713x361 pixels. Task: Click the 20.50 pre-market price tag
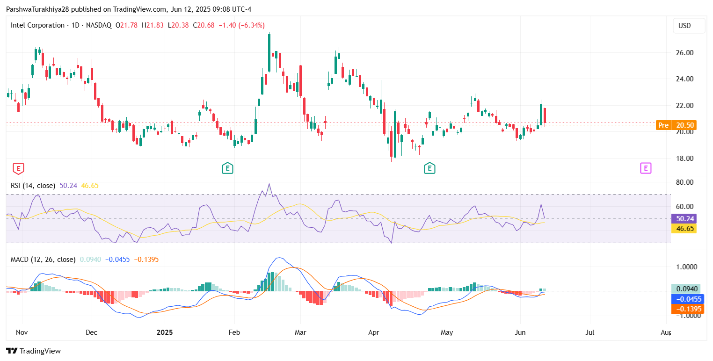684,125
